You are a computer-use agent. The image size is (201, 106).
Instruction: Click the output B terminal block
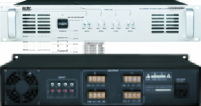96,79
